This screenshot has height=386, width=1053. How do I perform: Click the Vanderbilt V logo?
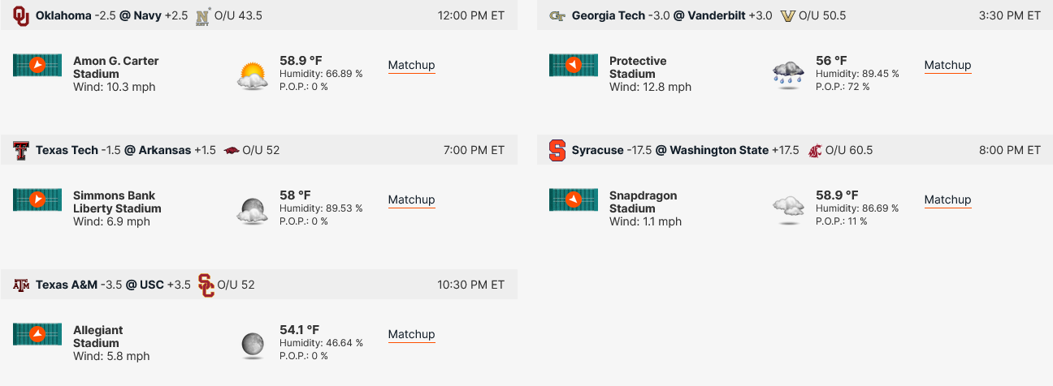(787, 15)
